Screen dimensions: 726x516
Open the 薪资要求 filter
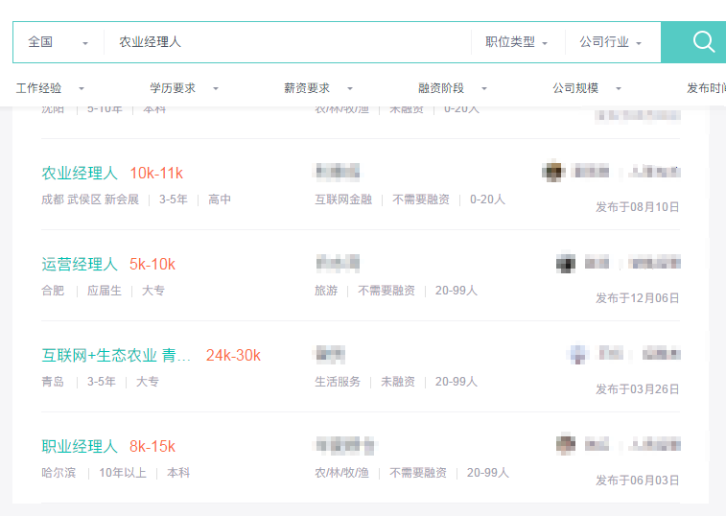tap(318, 88)
